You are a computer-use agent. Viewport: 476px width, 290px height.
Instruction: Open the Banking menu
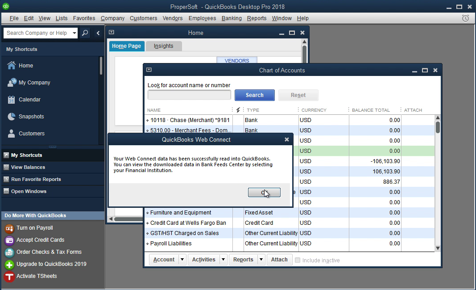click(x=232, y=18)
